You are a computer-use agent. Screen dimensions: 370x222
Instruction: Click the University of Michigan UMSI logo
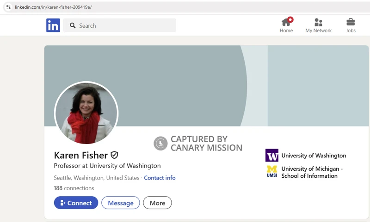272,171
